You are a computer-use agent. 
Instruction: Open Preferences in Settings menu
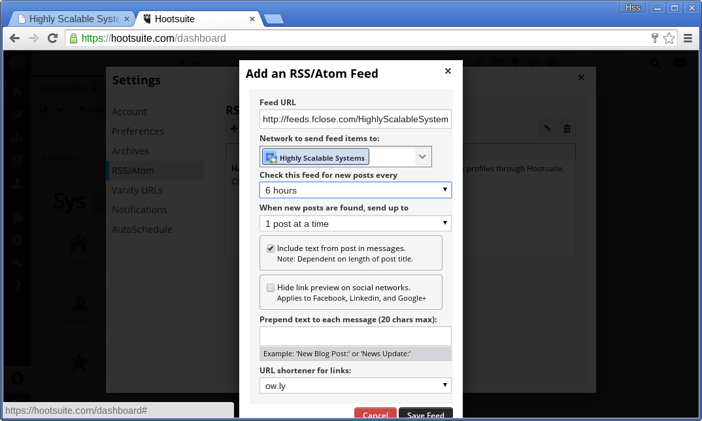click(x=138, y=131)
